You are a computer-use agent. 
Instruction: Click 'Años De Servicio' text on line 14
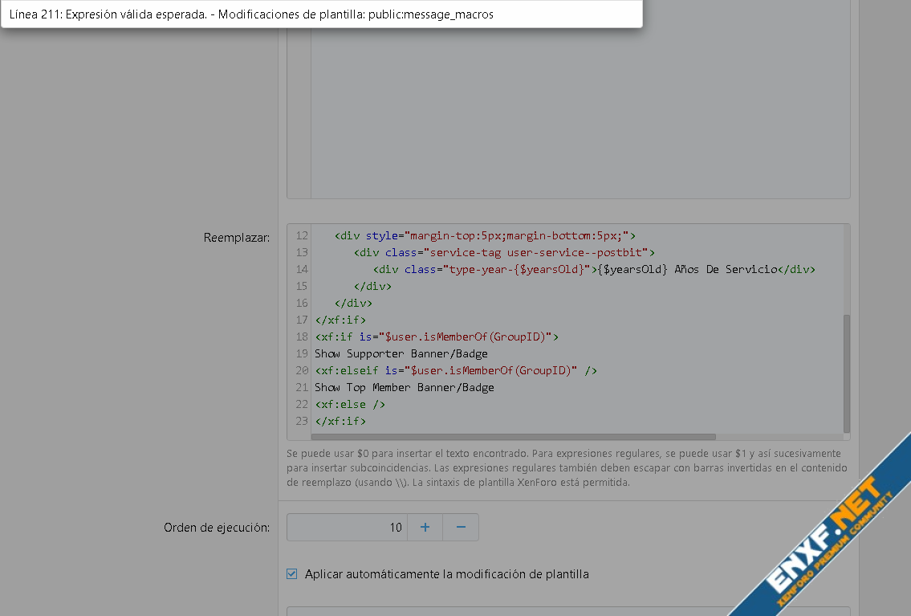point(726,269)
